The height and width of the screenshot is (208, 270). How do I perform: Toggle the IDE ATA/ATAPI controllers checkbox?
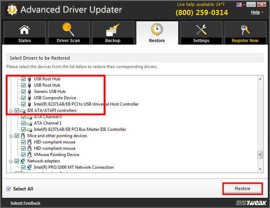click(x=17, y=111)
